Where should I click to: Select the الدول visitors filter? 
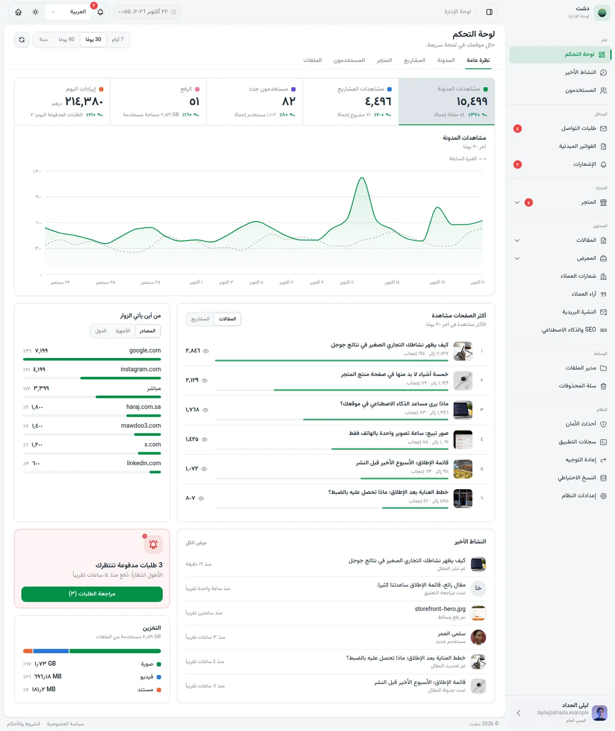101,331
